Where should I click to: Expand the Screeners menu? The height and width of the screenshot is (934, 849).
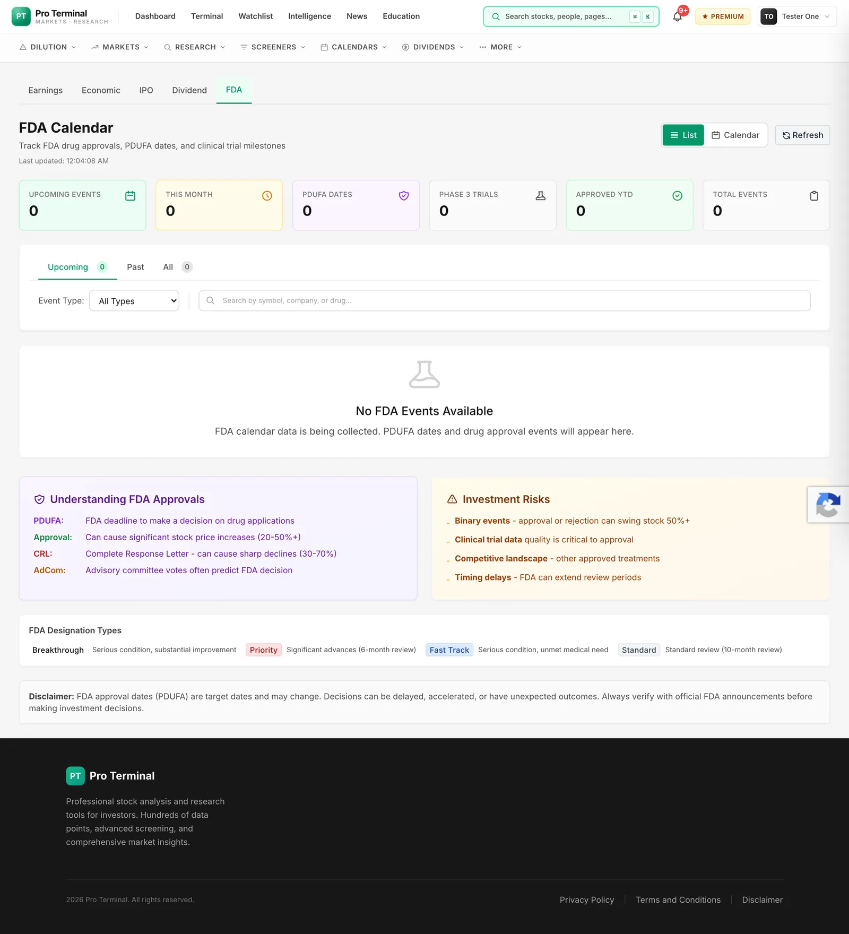click(273, 47)
